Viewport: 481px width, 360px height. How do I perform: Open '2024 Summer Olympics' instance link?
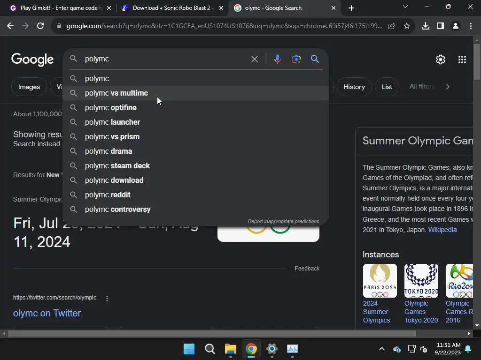376,312
